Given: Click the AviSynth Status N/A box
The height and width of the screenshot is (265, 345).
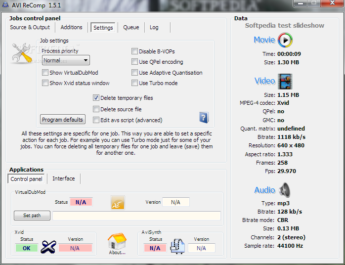Looking at the screenshot, I should (155, 248).
